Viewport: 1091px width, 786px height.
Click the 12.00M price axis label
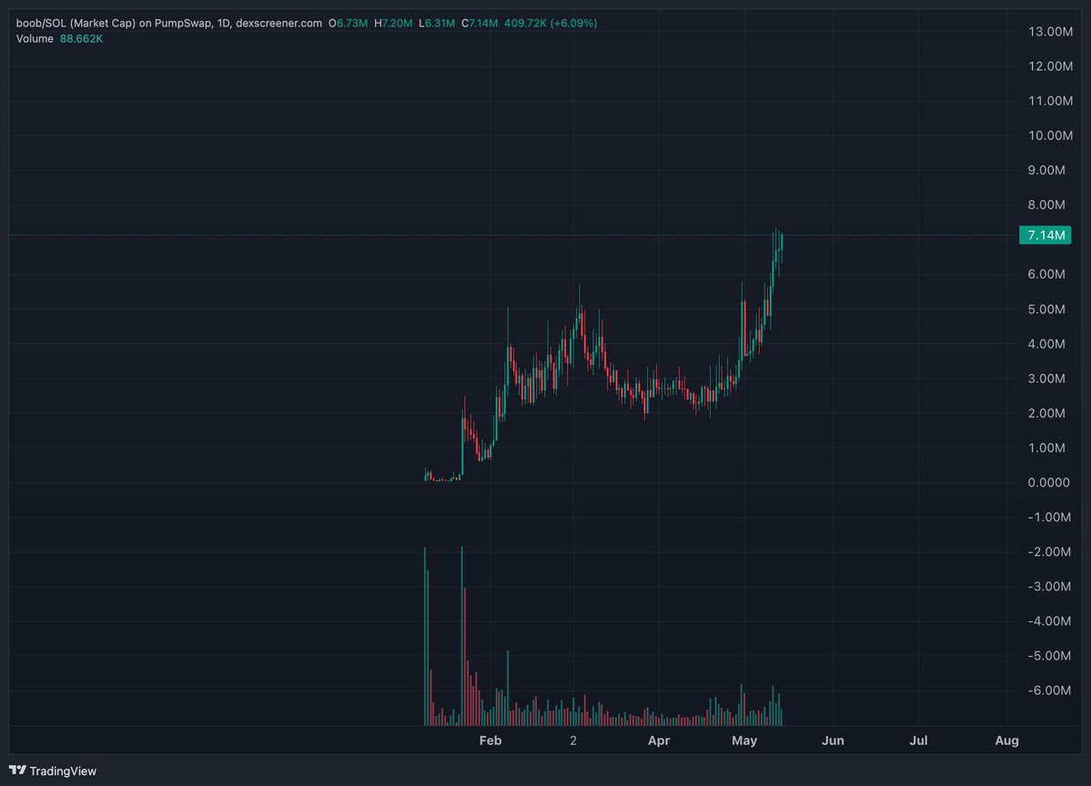click(x=1050, y=66)
